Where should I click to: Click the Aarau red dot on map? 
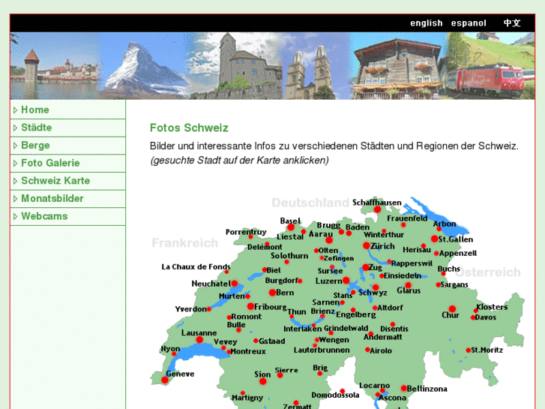coord(329,240)
